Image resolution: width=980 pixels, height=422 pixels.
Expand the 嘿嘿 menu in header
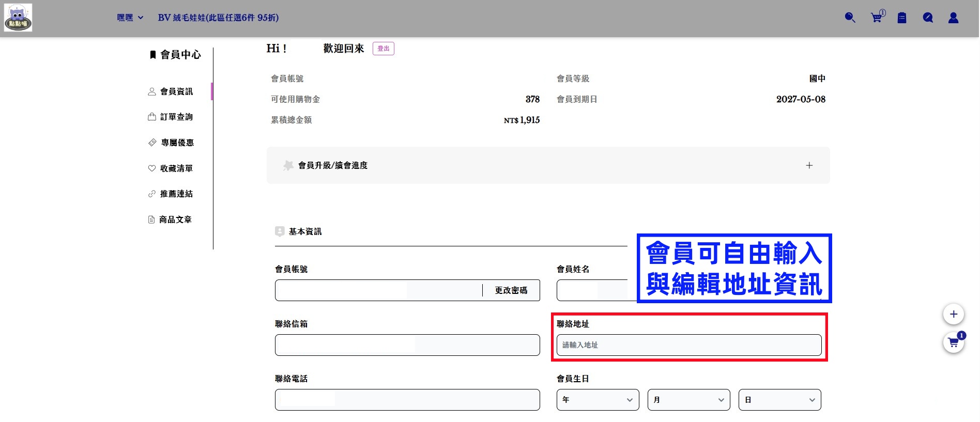[x=130, y=18]
